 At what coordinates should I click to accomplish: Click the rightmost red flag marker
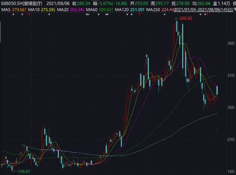click(207, 15)
